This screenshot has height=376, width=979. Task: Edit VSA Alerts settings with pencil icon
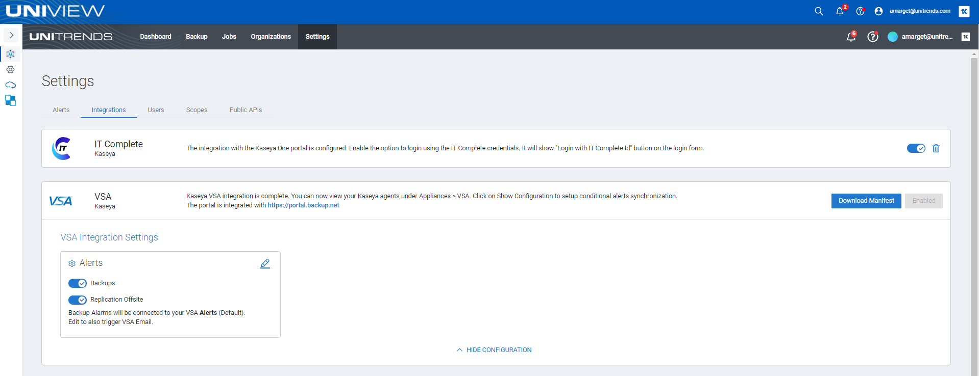pyautogui.click(x=265, y=263)
